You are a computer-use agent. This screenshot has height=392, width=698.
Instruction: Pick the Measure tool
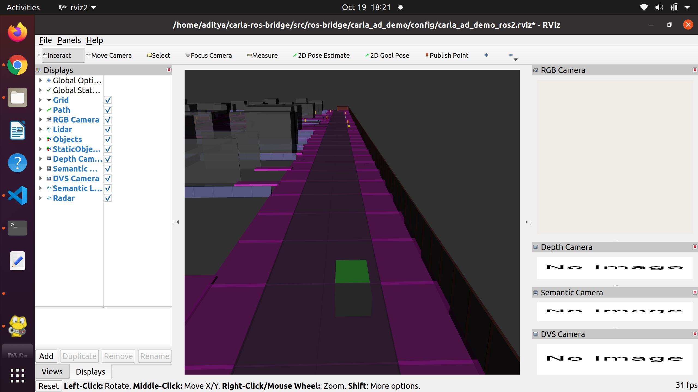(262, 55)
